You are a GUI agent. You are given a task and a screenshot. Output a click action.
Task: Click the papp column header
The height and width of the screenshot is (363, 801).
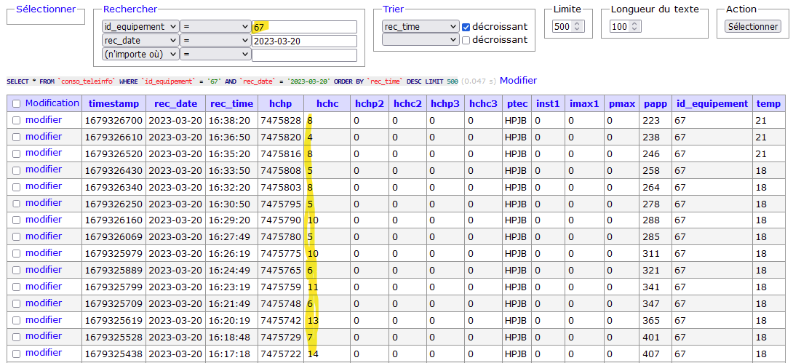[655, 103]
